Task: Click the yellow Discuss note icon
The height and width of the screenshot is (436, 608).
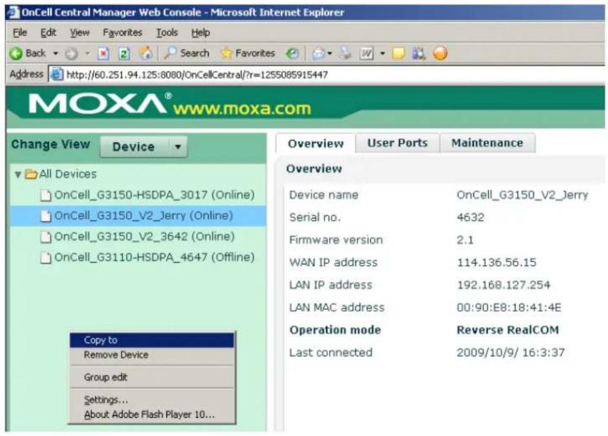Action: [399, 53]
